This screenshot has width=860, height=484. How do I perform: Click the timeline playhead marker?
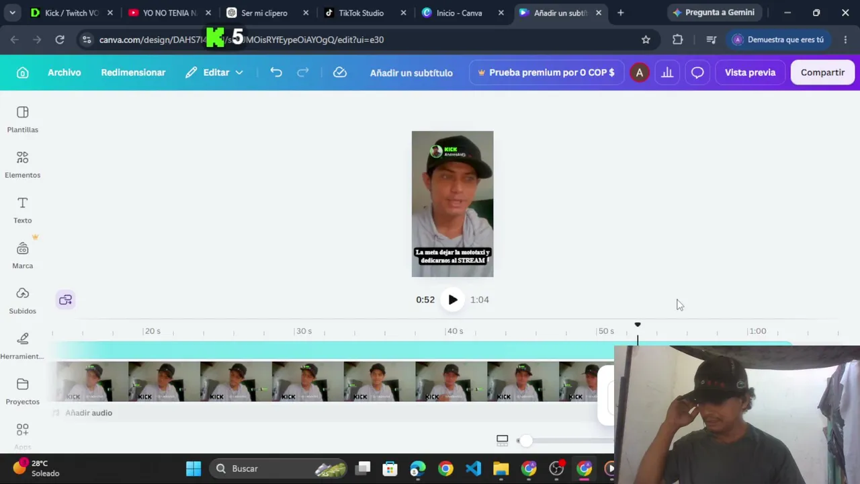(638, 325)
